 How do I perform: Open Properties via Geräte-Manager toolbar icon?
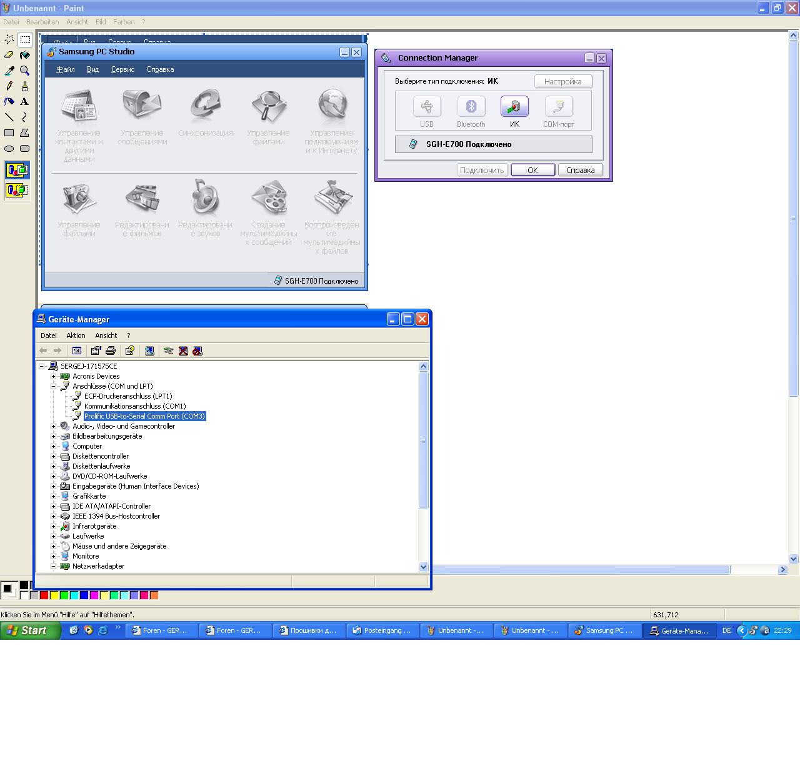96,351
